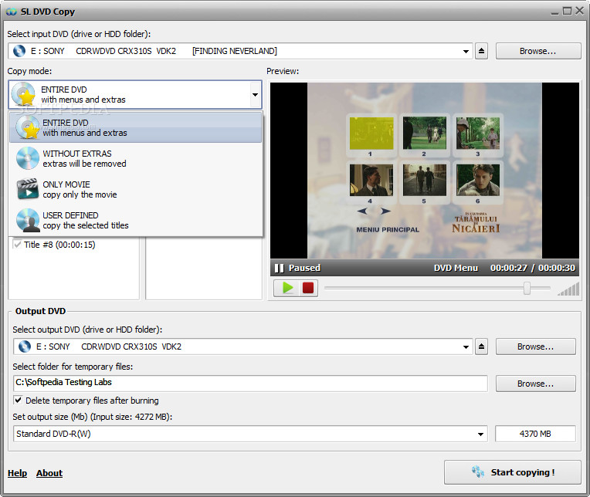Select chapter 6 thumbnail in the preview
This screenshot has width=590, height=497.
tap(478, 180)
